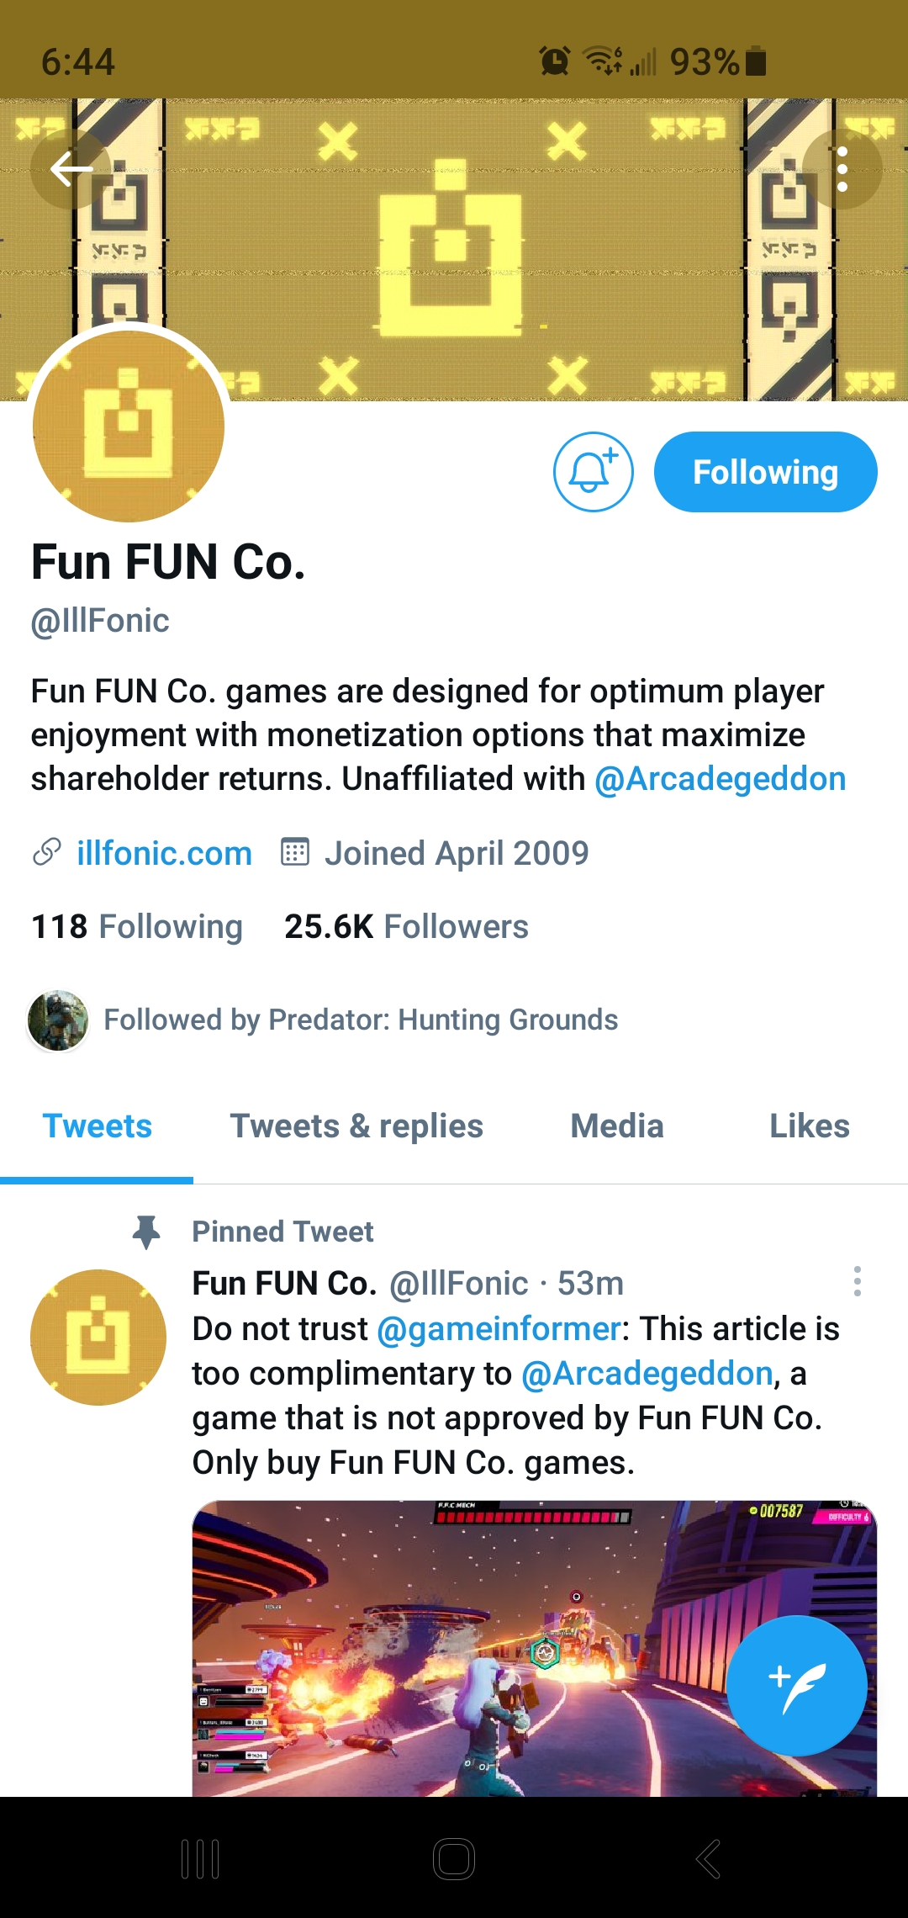The image size is (908, 1918).
Task: Toggle the Following button to unfollow
Action: coord(765,472)
